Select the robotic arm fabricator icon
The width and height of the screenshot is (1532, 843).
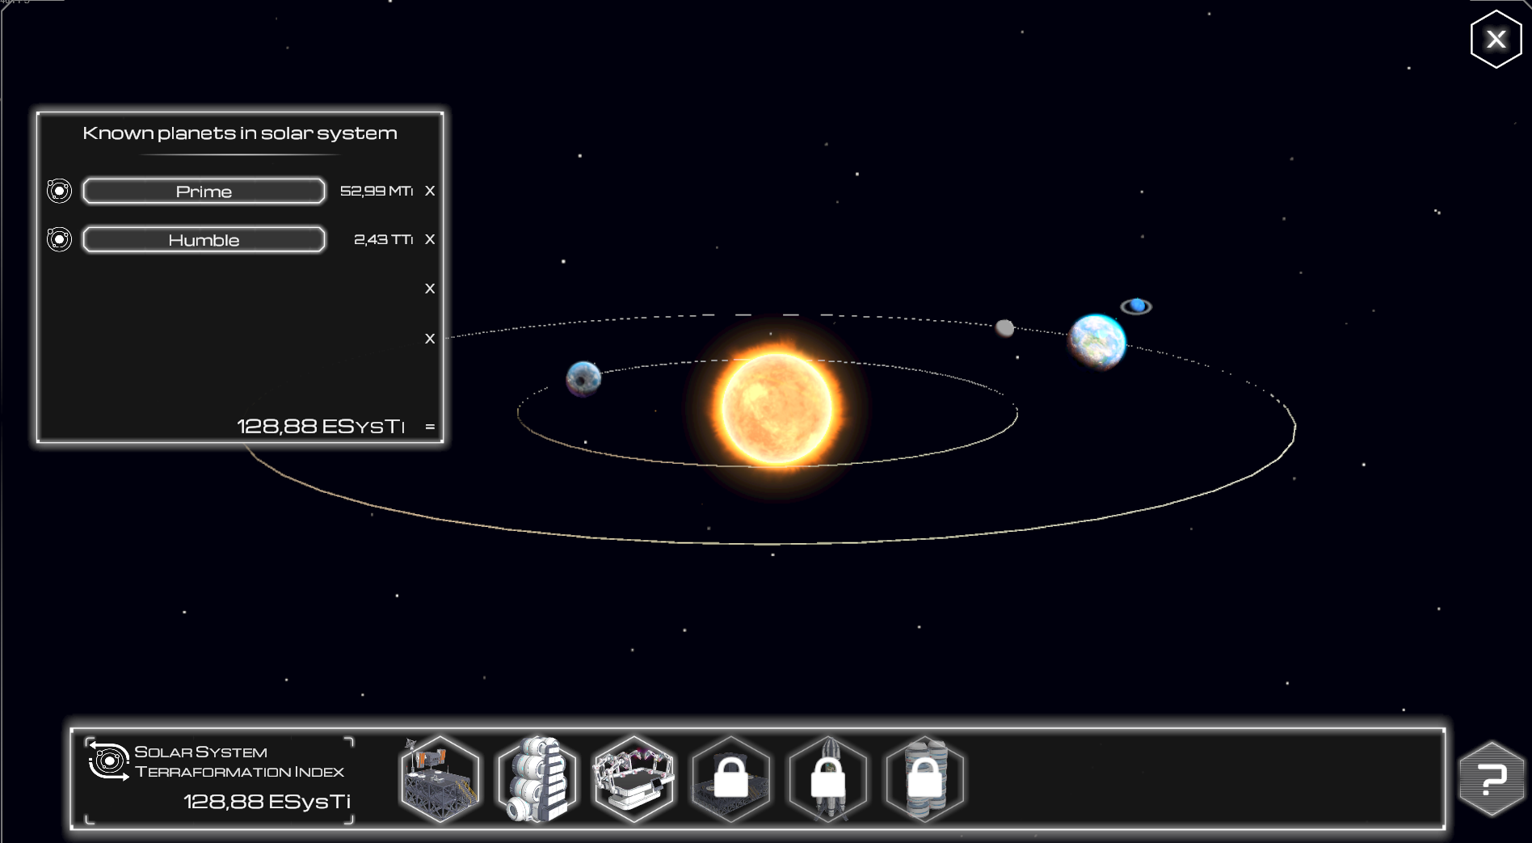[x=634, y=779]
